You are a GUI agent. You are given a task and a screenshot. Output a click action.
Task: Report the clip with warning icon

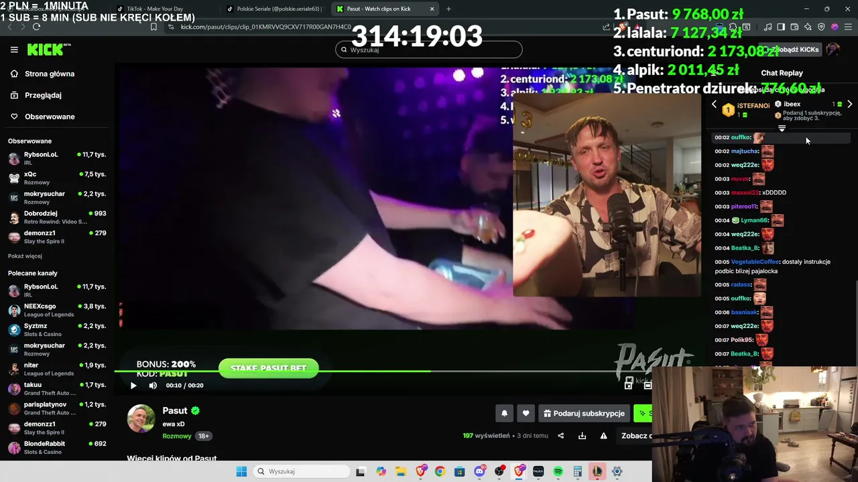[603, 436]
